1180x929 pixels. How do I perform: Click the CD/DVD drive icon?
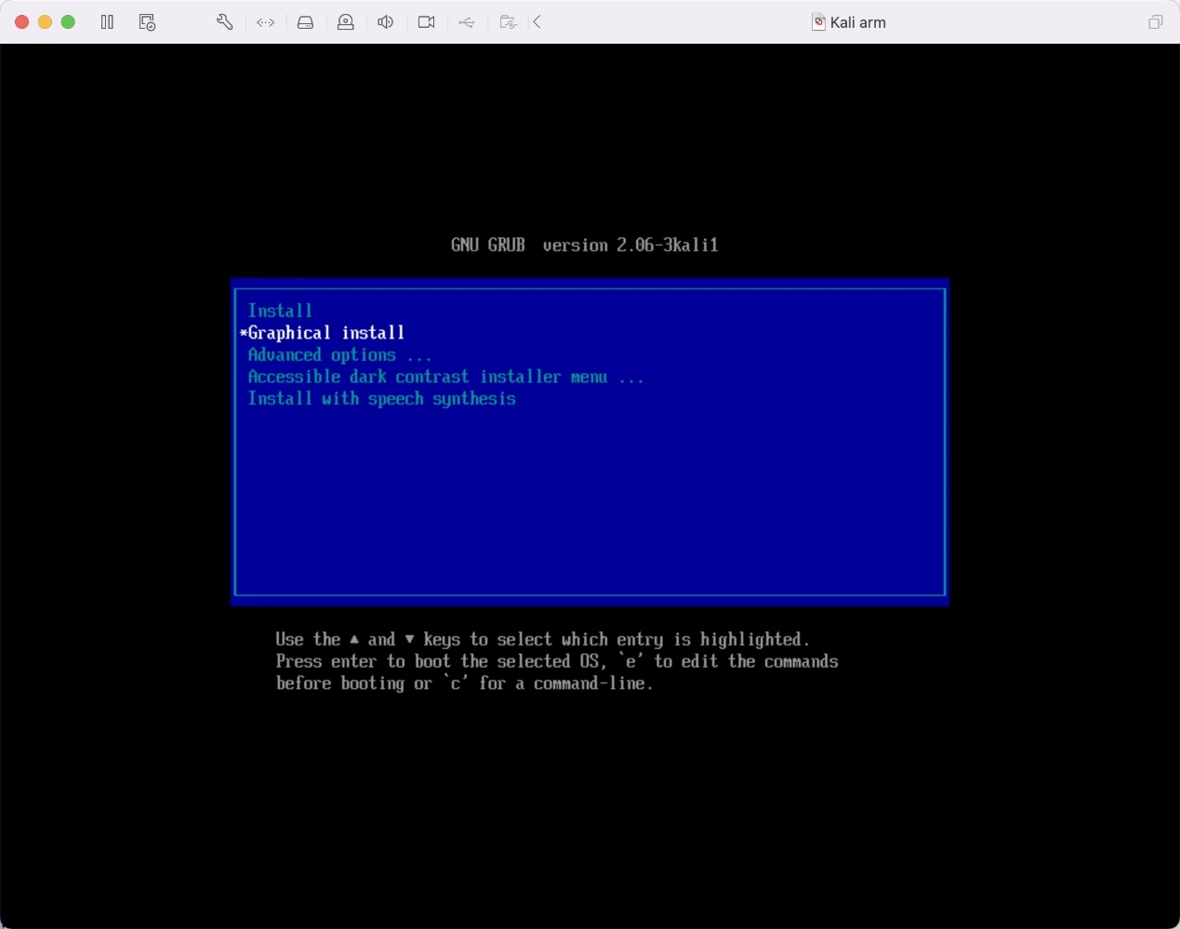346,22
